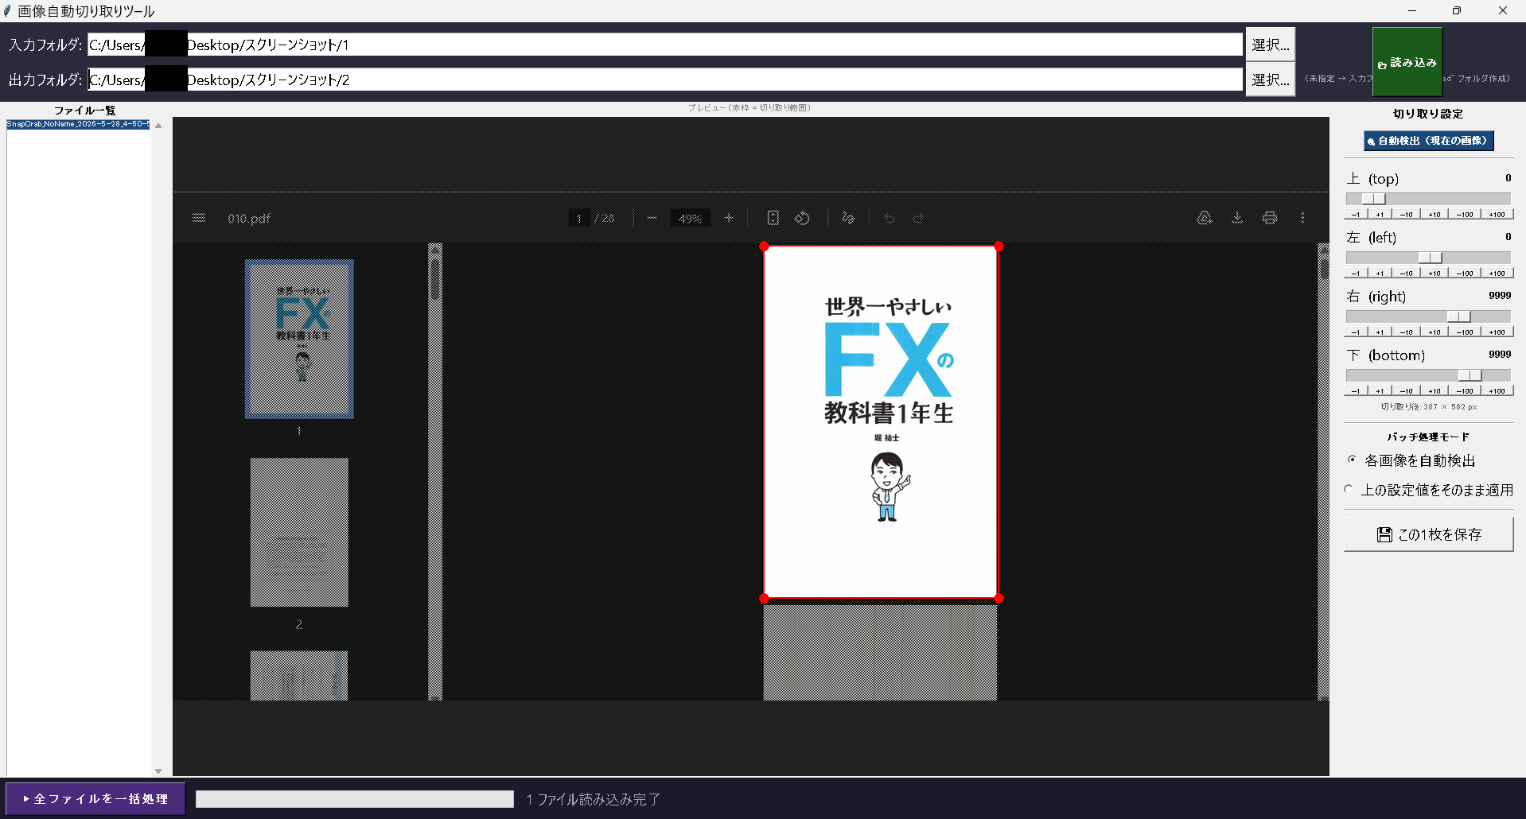The image size is (1526, 819).
Task: Decrease right value by 10
Action: (1406, 332)
